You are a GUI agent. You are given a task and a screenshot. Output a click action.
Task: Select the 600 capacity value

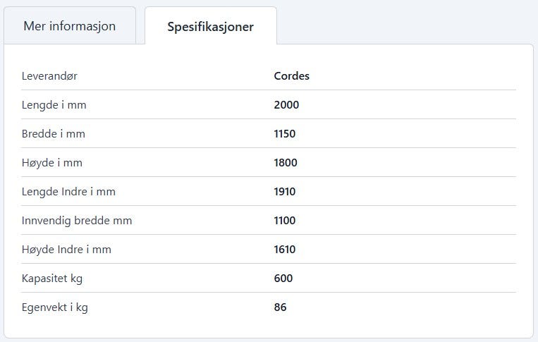(283, 279)
